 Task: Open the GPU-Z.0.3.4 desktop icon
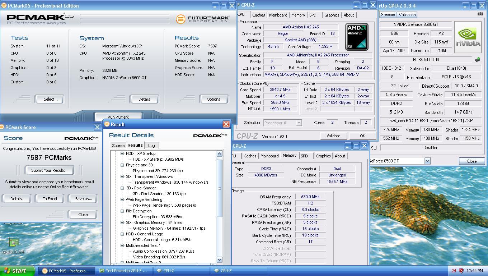tap(13, 245)
